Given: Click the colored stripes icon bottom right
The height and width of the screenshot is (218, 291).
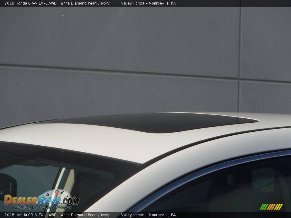Looking at the screenshot, I should tap(271, 207).
